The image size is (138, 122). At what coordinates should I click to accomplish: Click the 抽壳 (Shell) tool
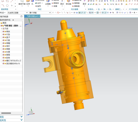coord(38,6)
